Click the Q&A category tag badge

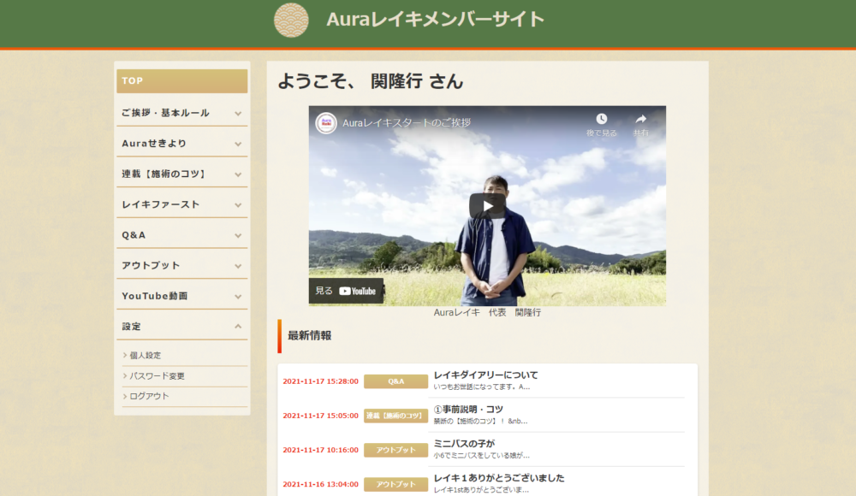pos(395,381)
